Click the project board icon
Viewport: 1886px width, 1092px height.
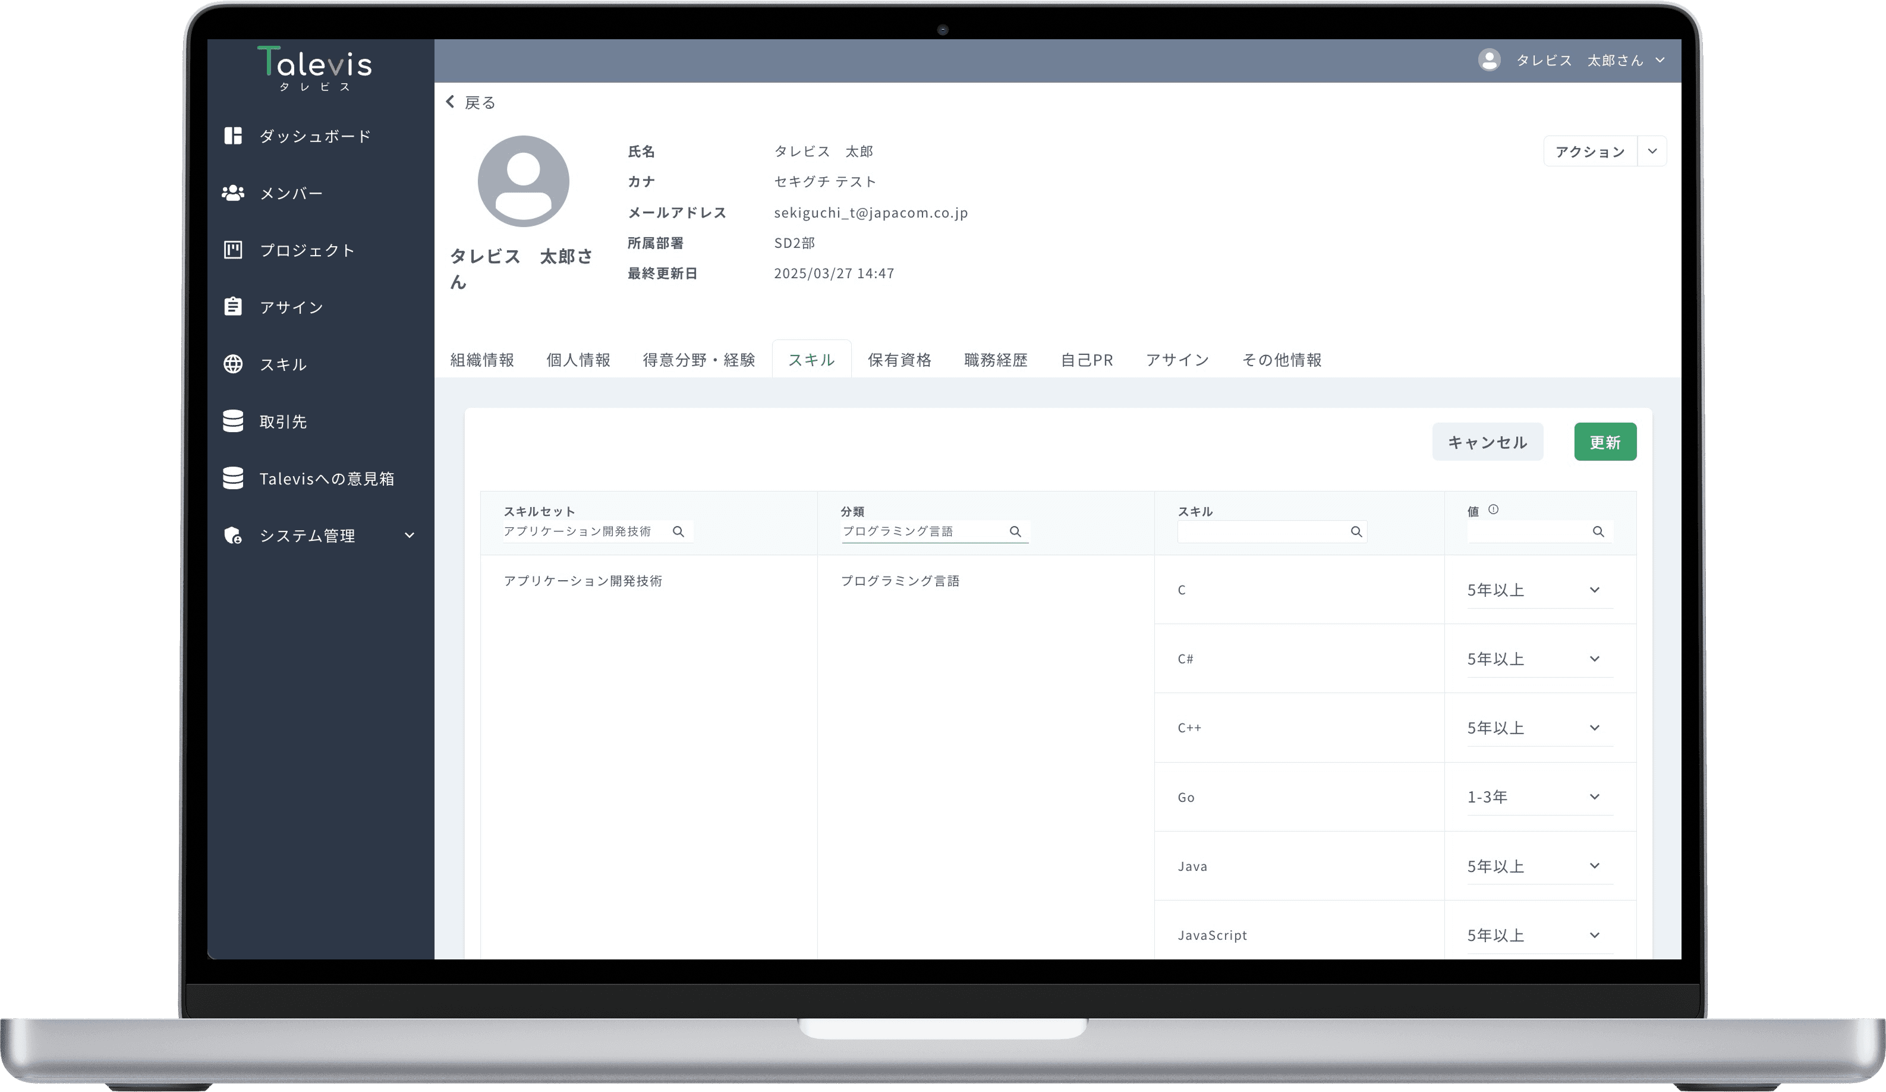point(233,250)
